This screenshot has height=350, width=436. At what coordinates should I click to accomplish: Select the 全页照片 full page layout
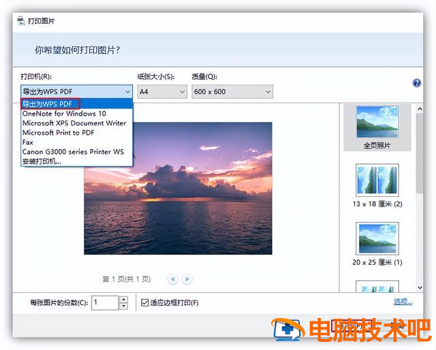pyautogui.click(x=377, y=127)
